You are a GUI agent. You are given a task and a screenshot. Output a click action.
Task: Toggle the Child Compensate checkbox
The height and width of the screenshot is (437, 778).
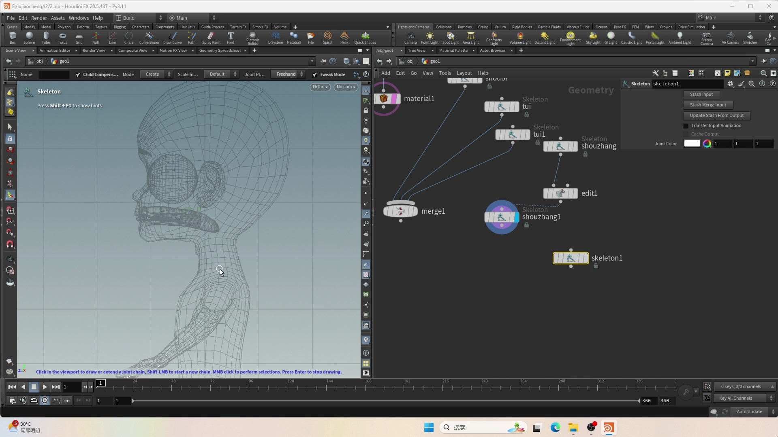pos(78,74)
